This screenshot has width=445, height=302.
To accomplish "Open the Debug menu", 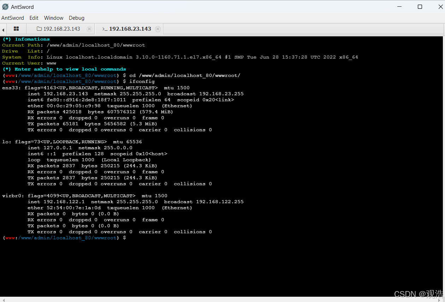I will (x=77, y=18).
